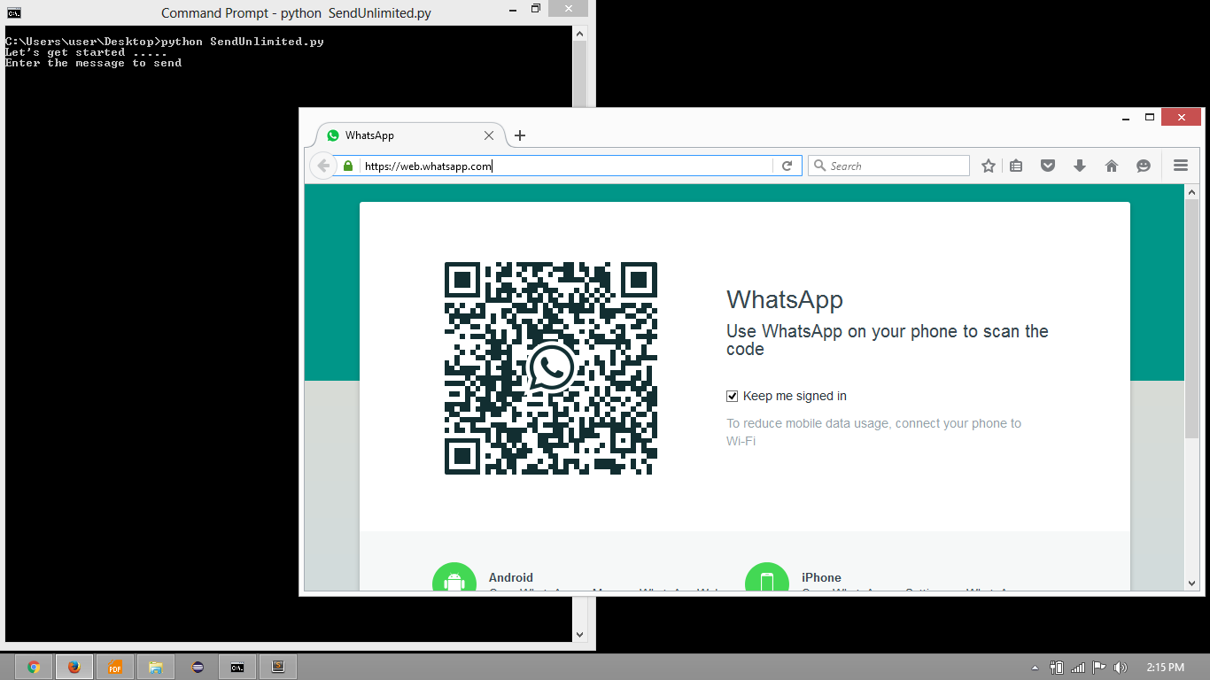This screenshot has width=1210, height=680.
Task: Open the volume speaker tray icon
Action: click(x=1121, y=668)
